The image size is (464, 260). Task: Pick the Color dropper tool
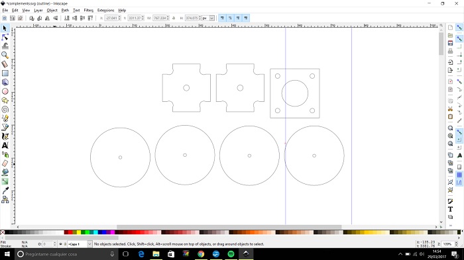(5, 191)
